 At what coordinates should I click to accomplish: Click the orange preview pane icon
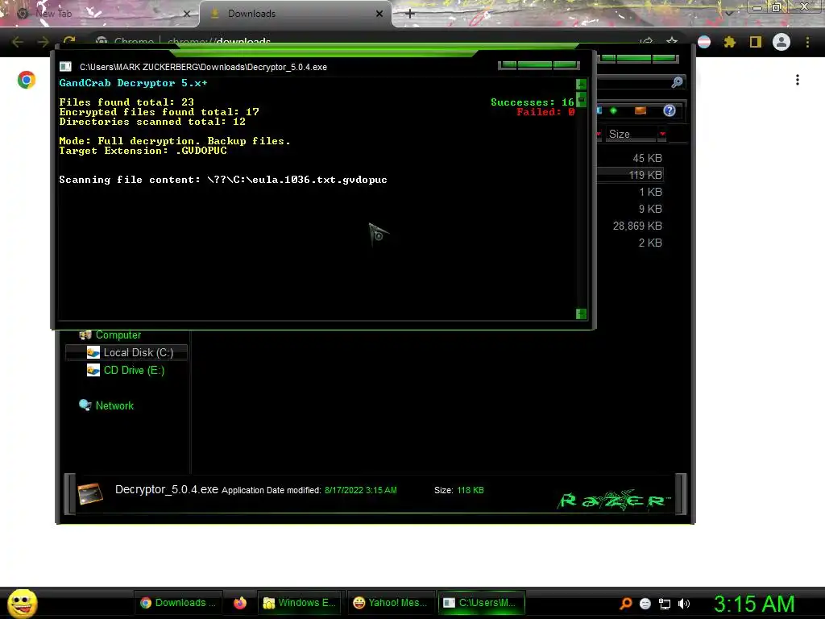coord(641,110)
